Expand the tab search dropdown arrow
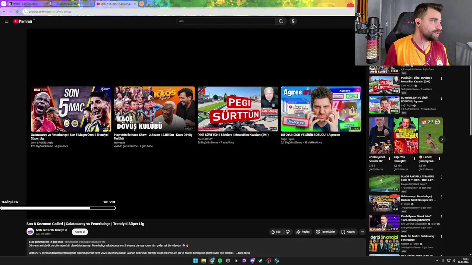472x265 pixels. 3,4
